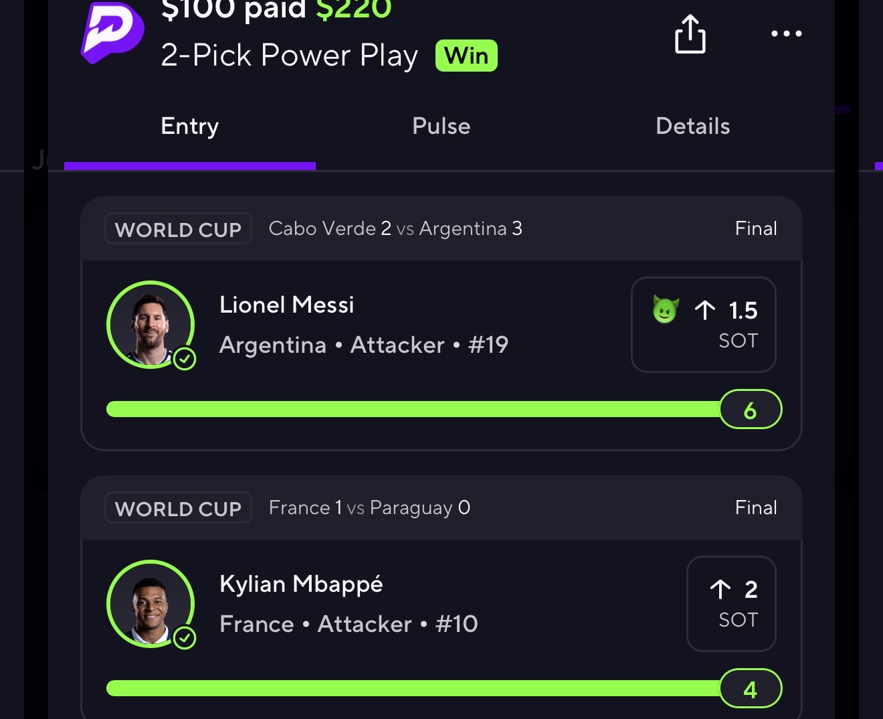Screen dimensions: 883x719
Task: Tap Kylian Mbappé's profile photo
Action: pyautogui.click(x=151, y=604)
